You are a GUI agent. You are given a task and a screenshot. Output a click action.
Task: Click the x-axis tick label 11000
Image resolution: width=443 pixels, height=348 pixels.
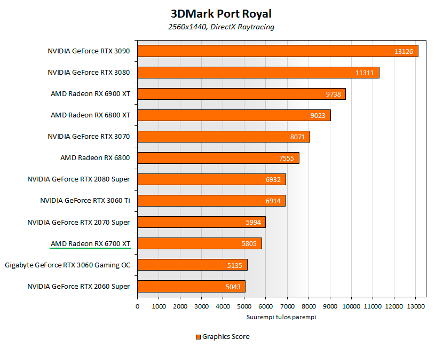click(373, 306)
